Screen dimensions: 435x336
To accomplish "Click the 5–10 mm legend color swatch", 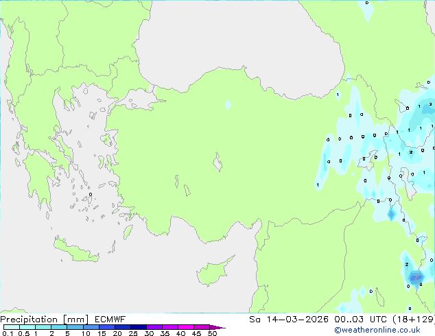I will (x=75, y=327).
